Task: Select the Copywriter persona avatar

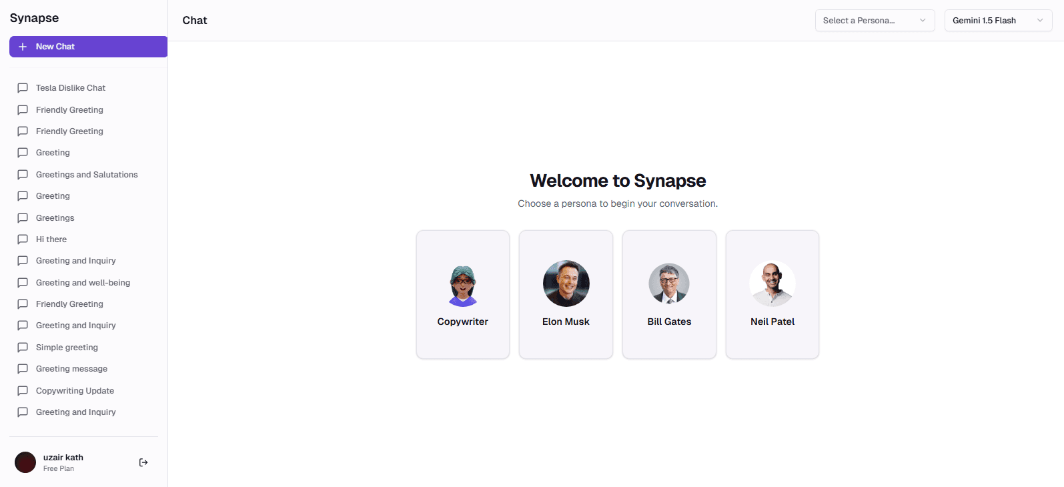Action: [x=463, y=286]
